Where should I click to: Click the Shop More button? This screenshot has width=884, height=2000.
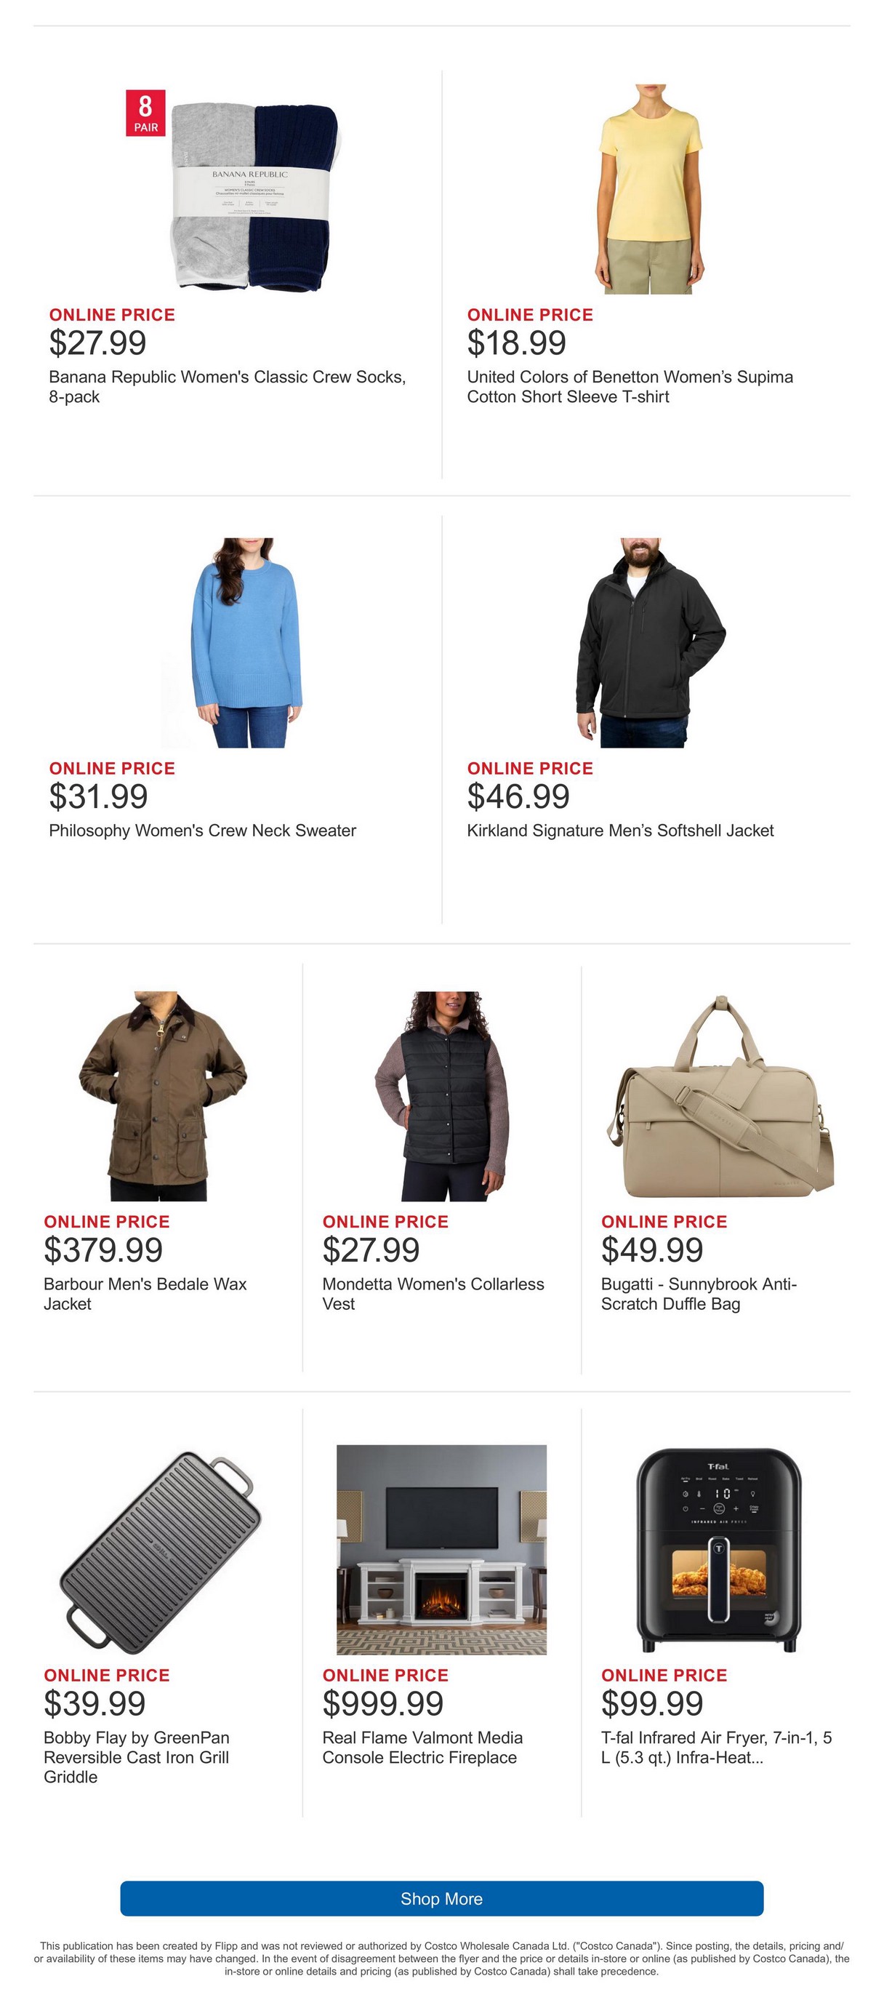441,1898
